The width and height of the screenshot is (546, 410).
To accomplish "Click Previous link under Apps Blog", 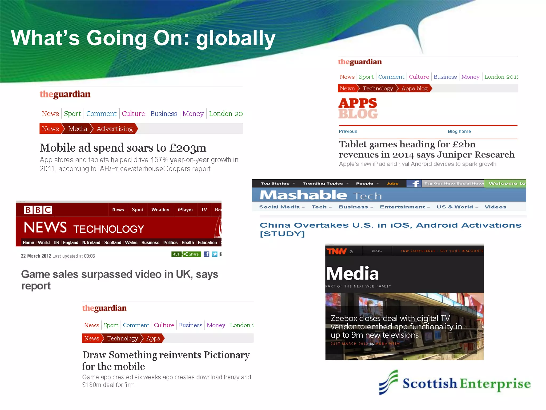I will [348, 131].
